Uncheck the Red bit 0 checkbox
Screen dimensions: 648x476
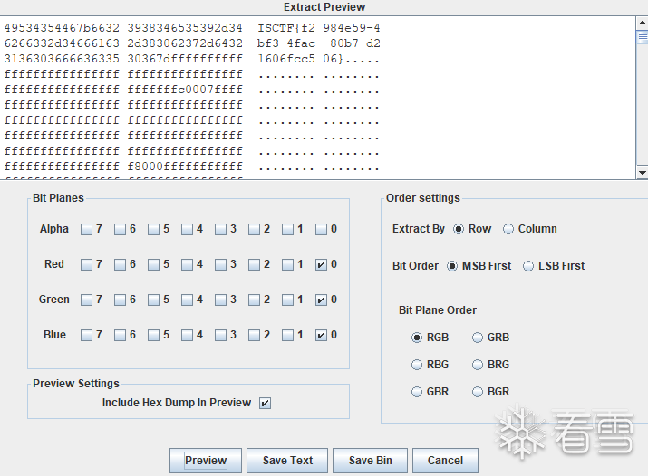[x=321, y=264]
